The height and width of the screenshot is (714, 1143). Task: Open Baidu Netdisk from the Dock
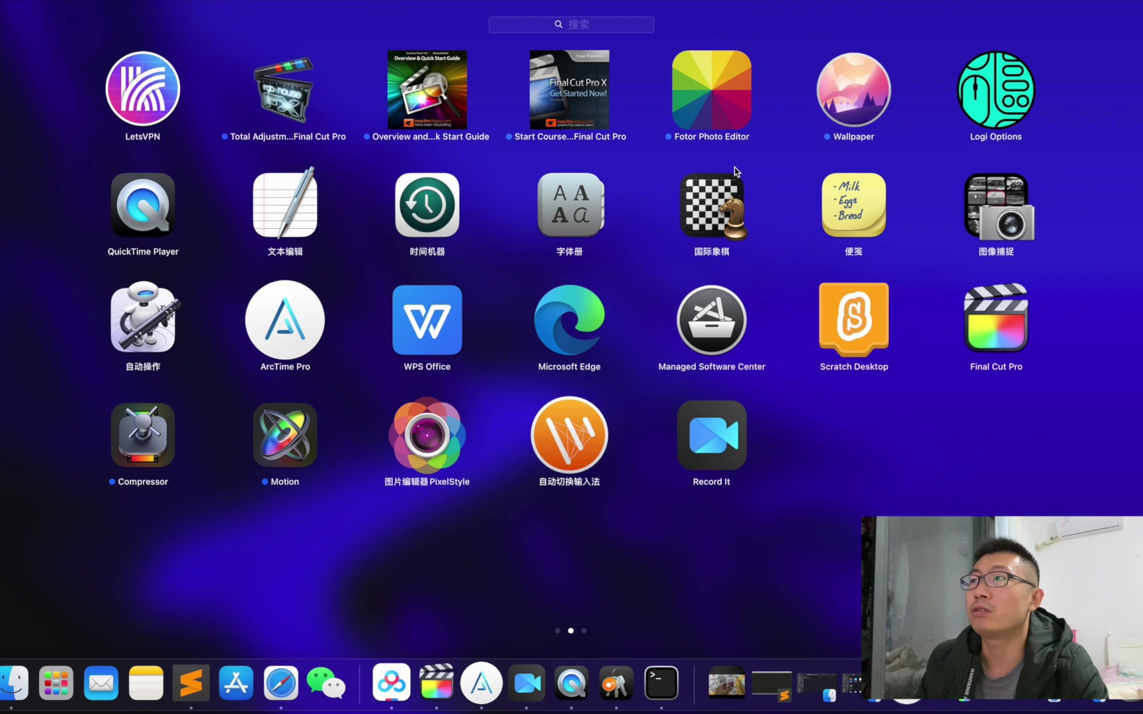392,682
